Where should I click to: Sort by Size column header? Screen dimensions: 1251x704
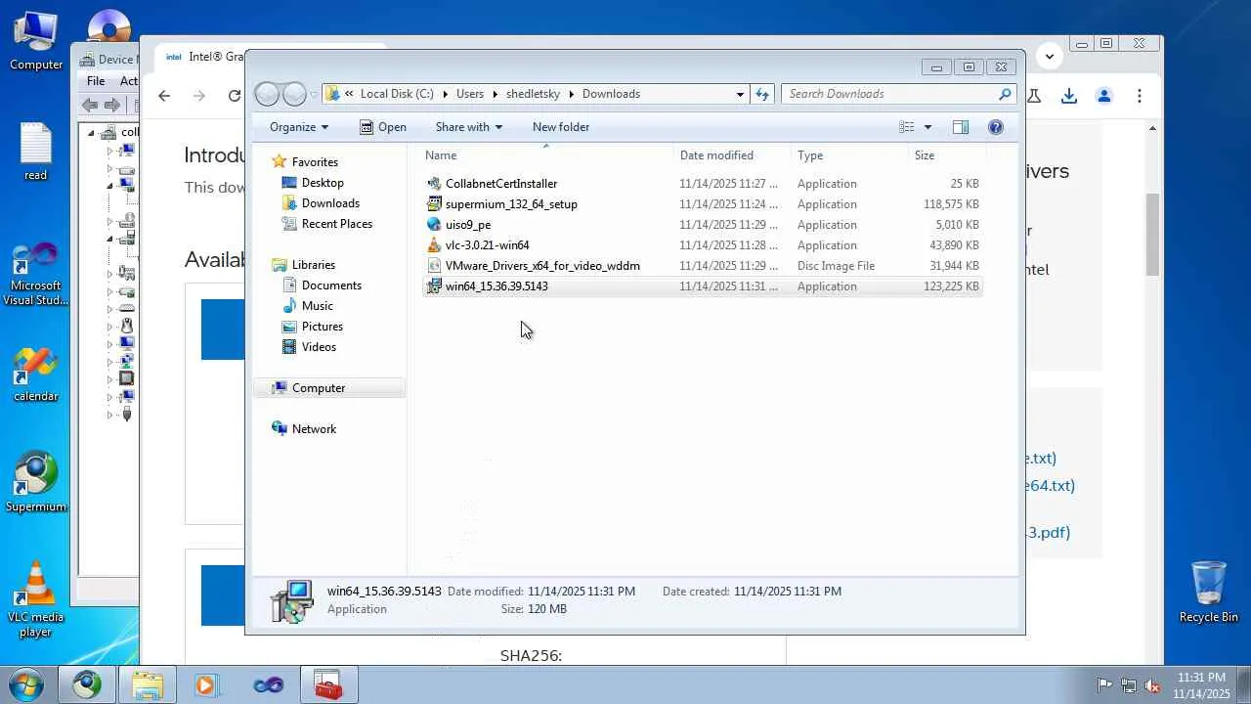[947, 155]
